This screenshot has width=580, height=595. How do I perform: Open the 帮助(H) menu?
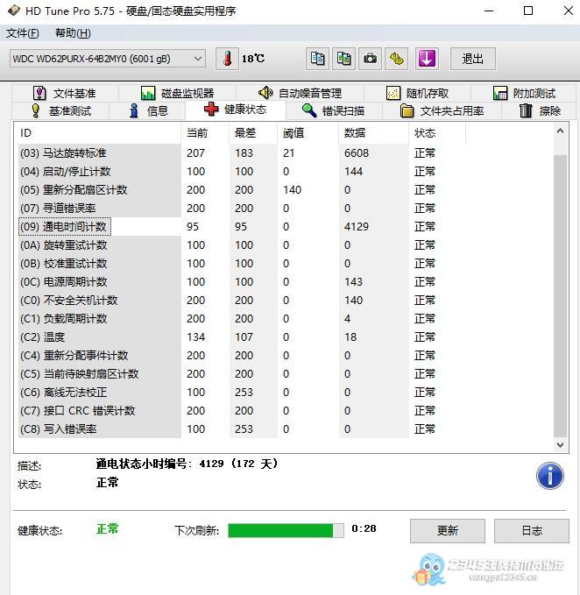73,33
